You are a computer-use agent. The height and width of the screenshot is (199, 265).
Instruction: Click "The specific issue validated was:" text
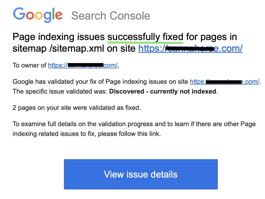pyautogui.click(x=60, y=92)
